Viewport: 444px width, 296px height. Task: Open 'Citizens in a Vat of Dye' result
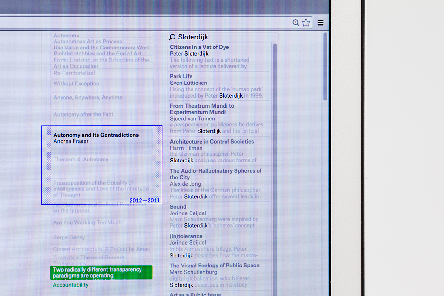(x=199, y=47)
